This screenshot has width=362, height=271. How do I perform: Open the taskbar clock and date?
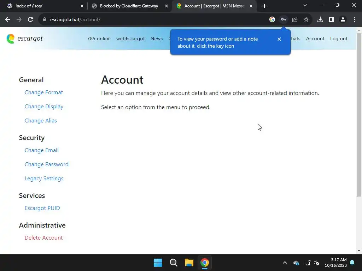pyautogui.click(x=336, y=263)
